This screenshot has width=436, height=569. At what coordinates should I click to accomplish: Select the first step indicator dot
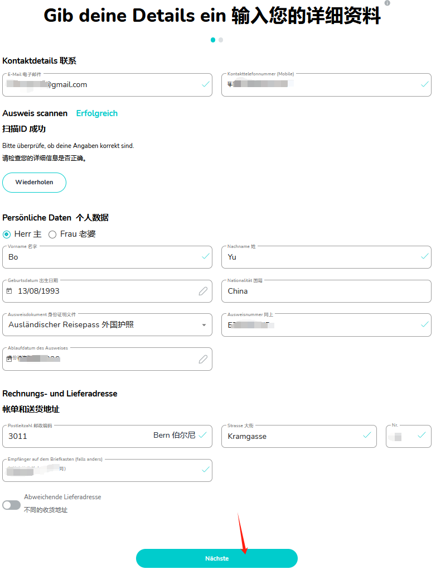point(213,40)
